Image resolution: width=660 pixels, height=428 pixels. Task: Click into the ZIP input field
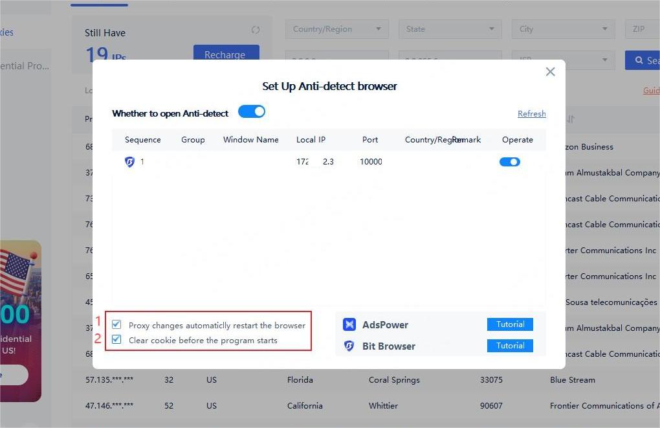tap(642, 29)
